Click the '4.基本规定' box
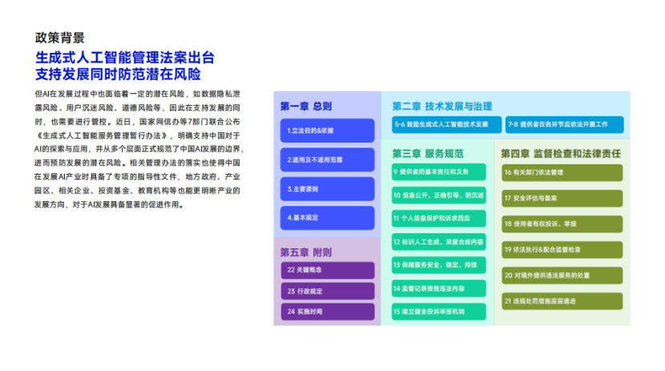This screenshot has width=665, height=371. pyautogui.click(x=327, y=218)
